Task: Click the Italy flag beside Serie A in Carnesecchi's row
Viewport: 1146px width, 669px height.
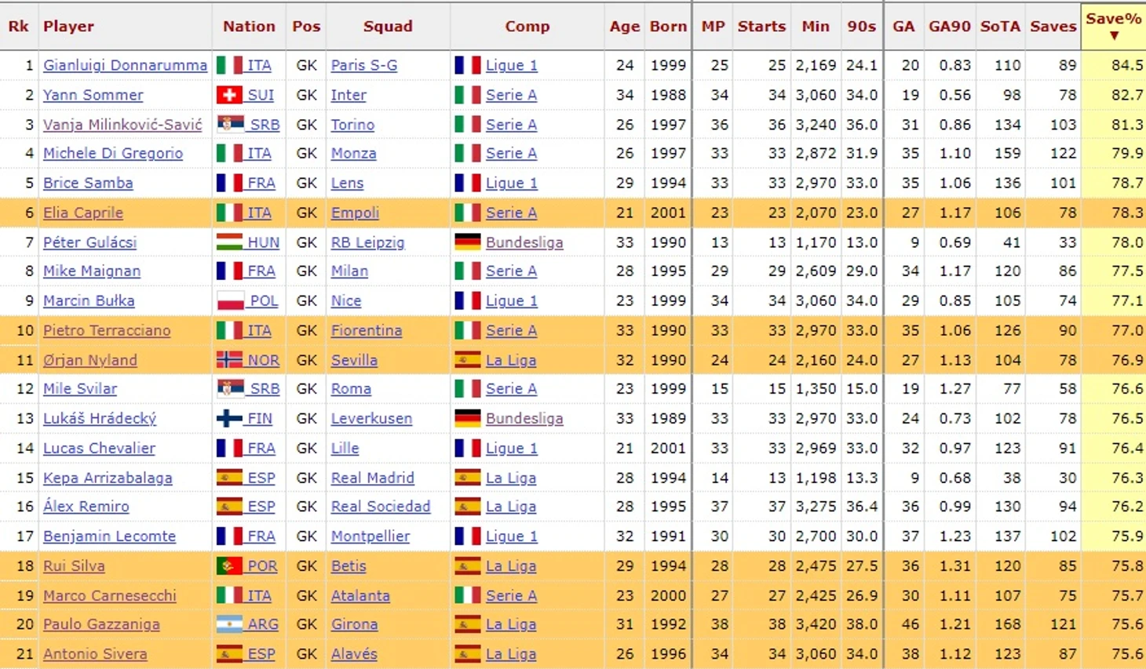Action: 468,595
